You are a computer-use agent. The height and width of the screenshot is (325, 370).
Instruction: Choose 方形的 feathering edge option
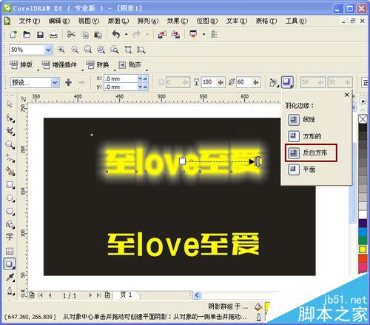coord(305,136)
